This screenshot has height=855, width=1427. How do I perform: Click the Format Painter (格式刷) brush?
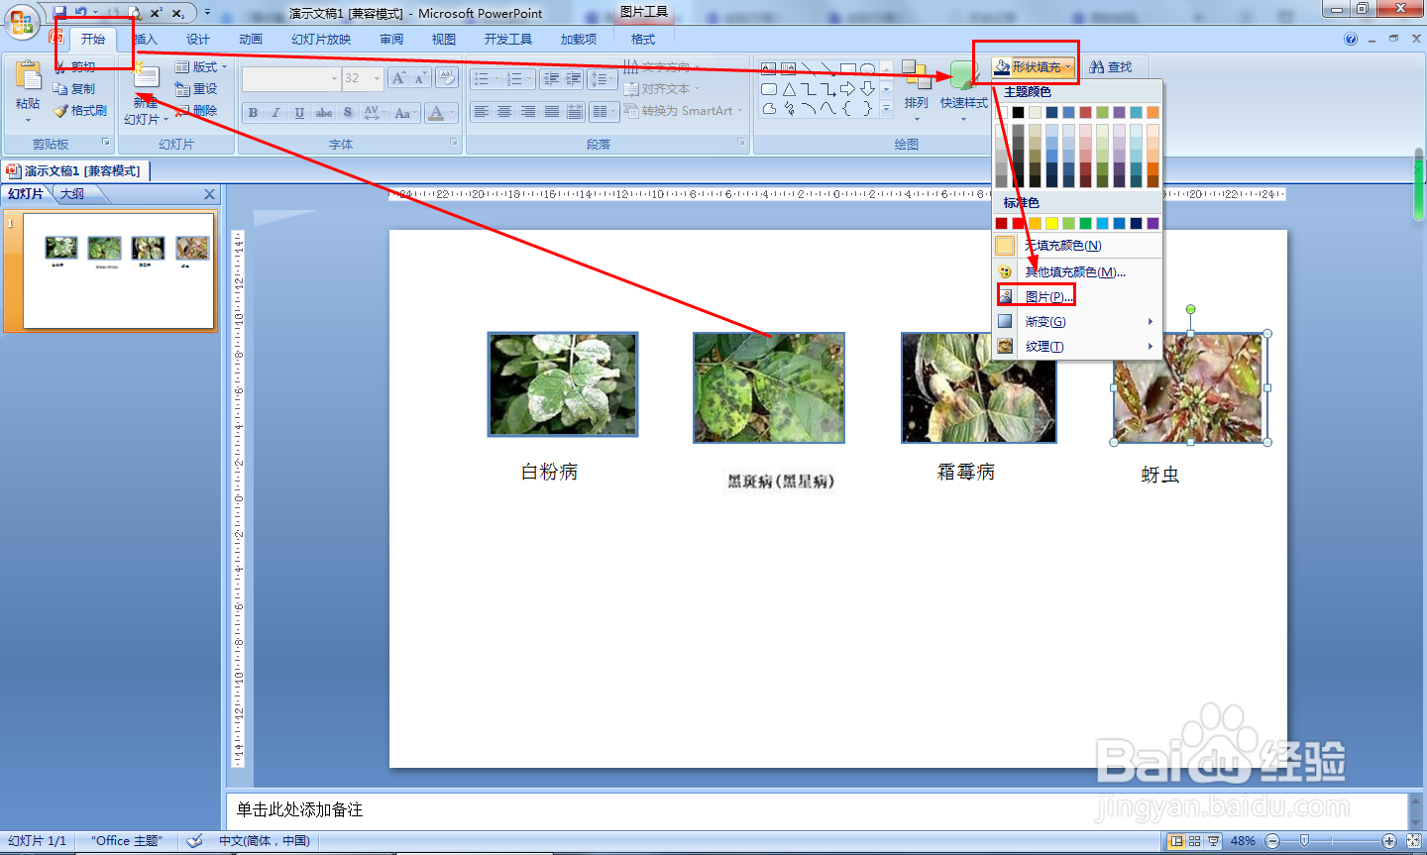(x=80, y=111)
